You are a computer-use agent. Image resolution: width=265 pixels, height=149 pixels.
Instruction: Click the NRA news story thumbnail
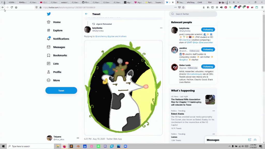[210, 100]
